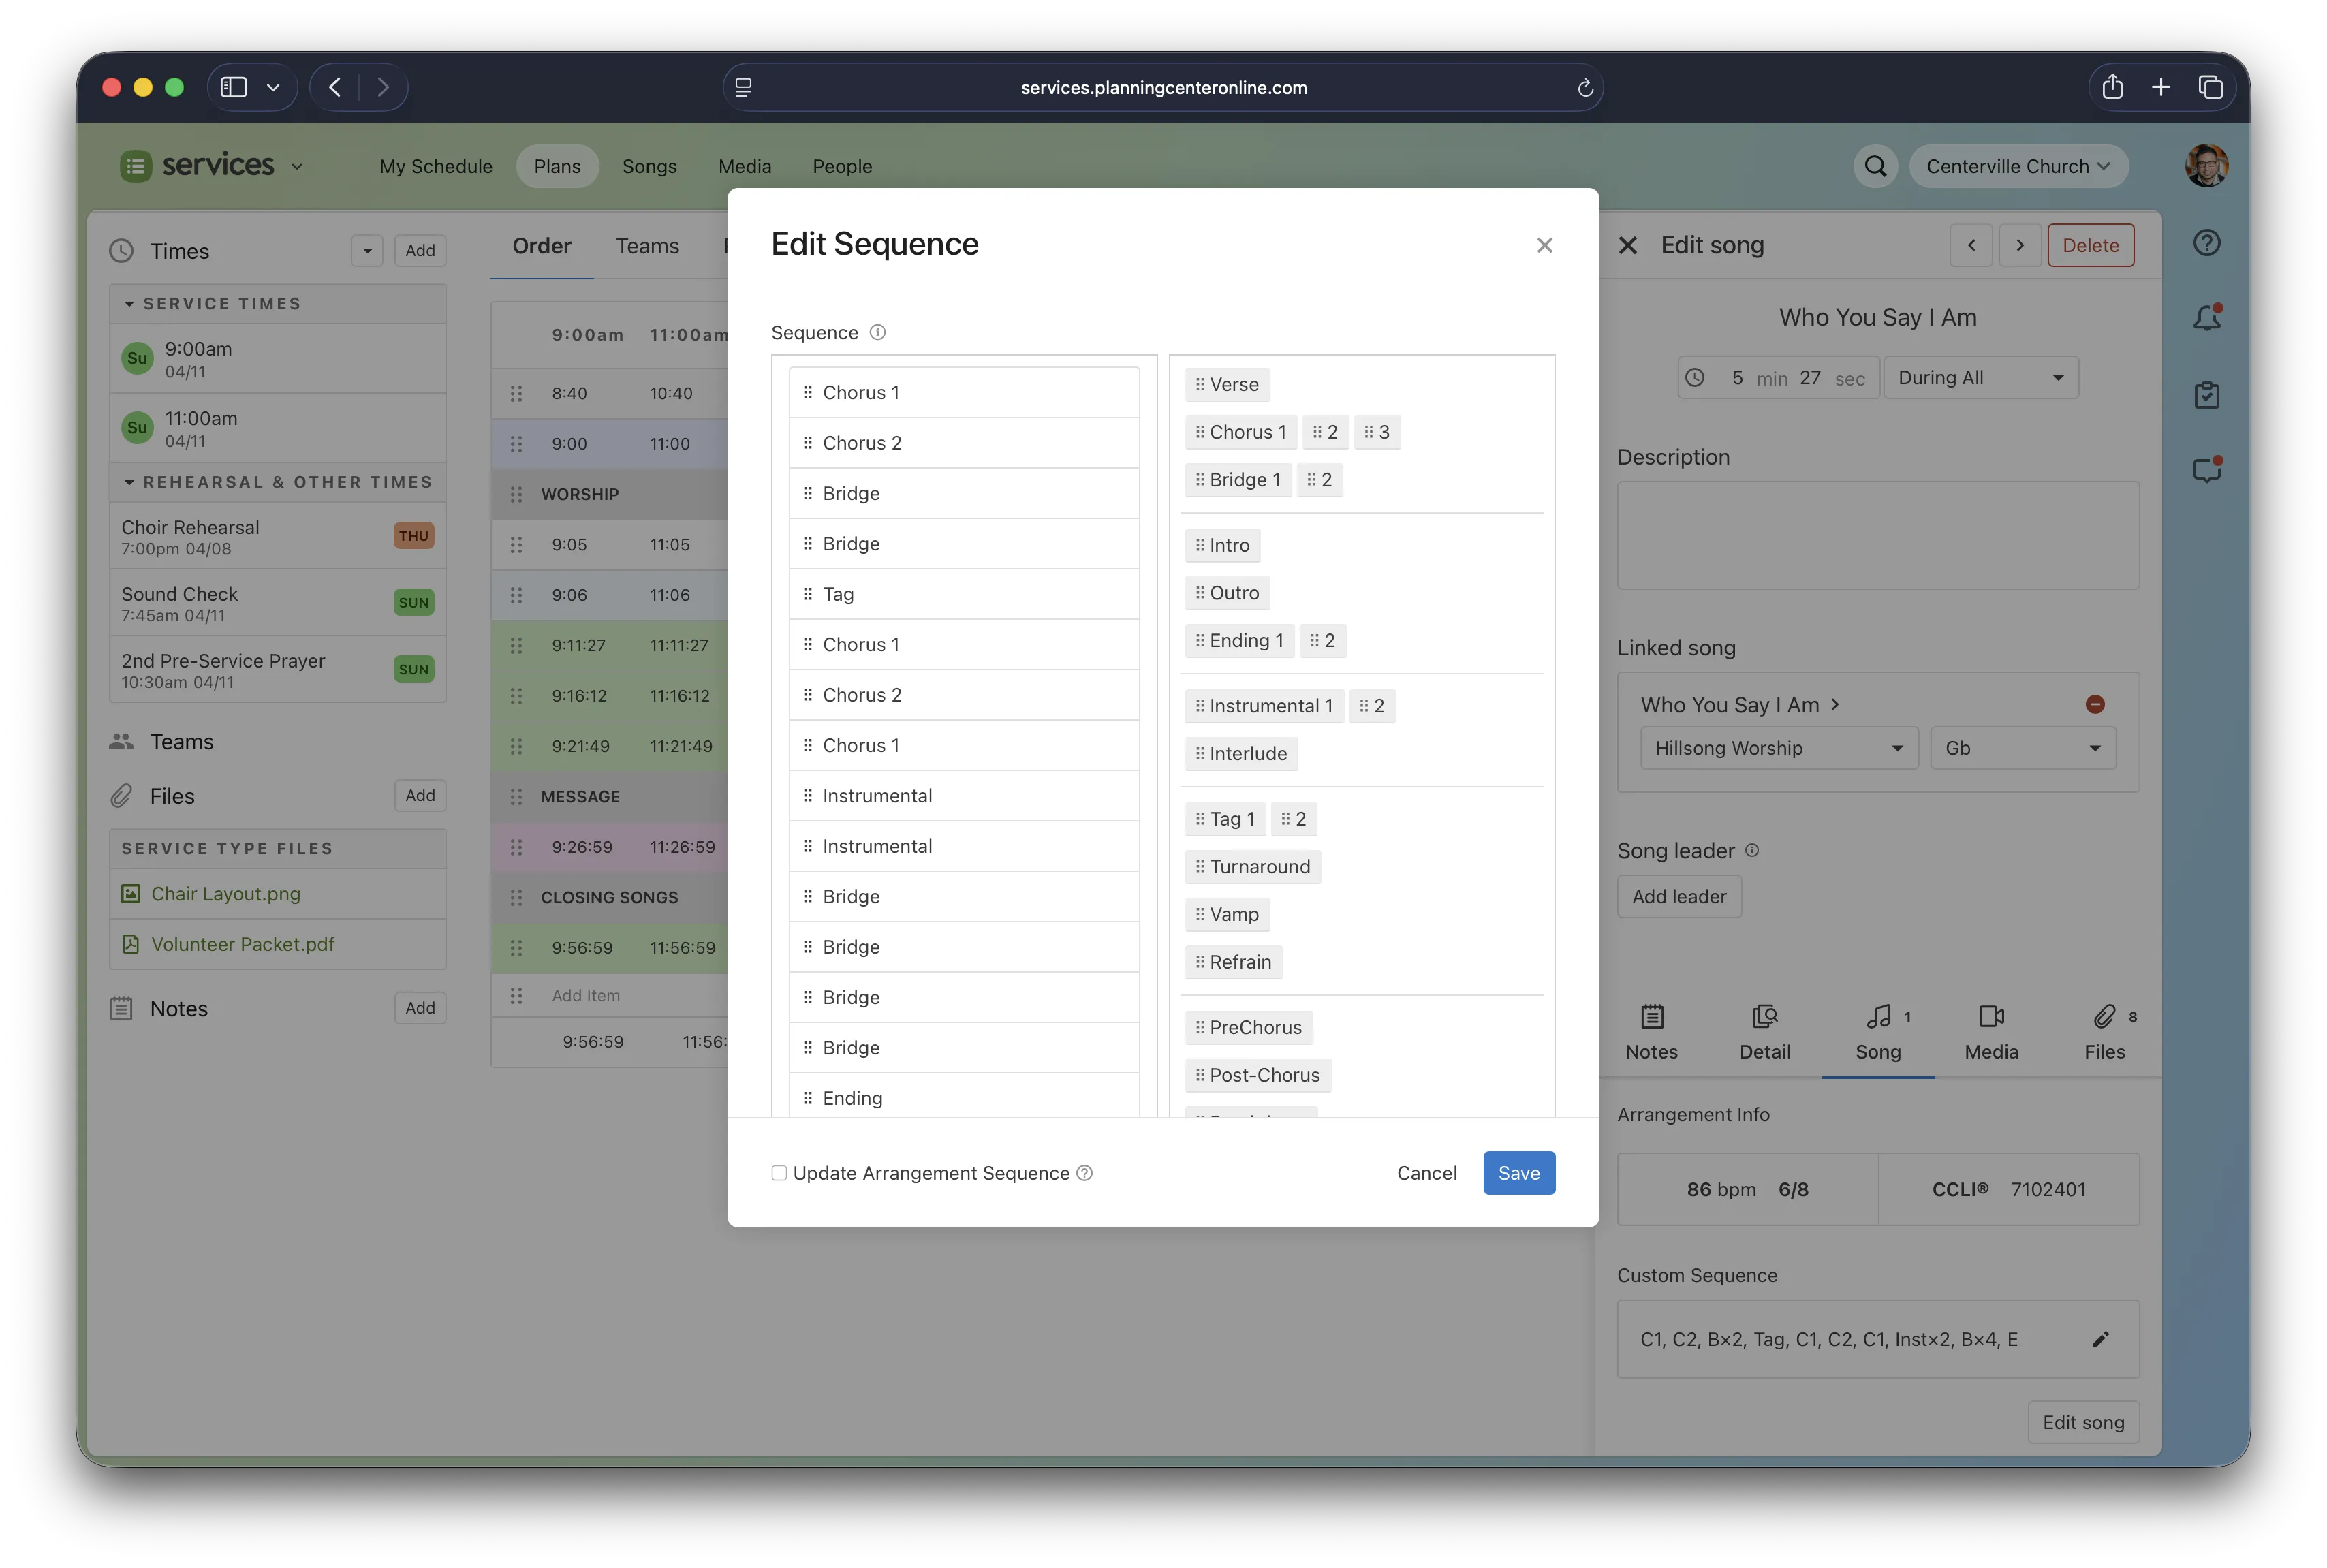Toggle the Safari sidebar icon

(233, 87)
